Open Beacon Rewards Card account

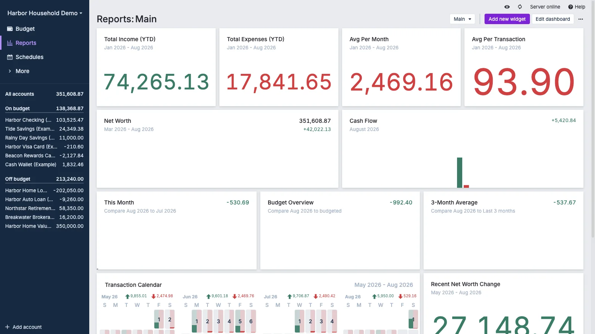click(44, 155)
